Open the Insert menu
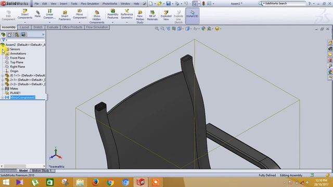The height and width of the screenshot is (187, 333). pyautogui.click(x=63, y=4)
